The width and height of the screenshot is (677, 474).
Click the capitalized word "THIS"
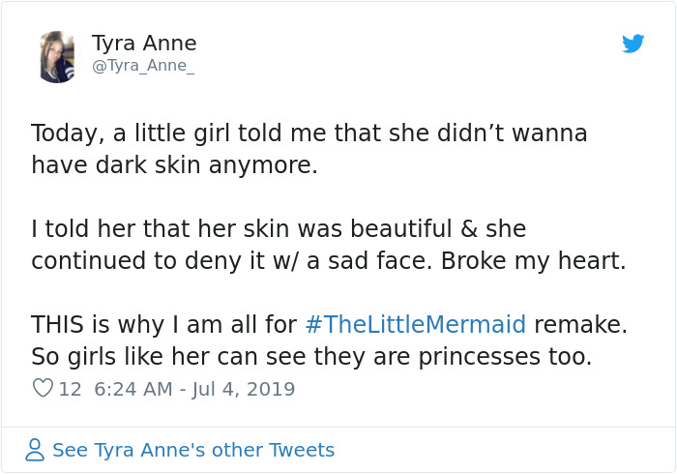[x=58, y=324]
